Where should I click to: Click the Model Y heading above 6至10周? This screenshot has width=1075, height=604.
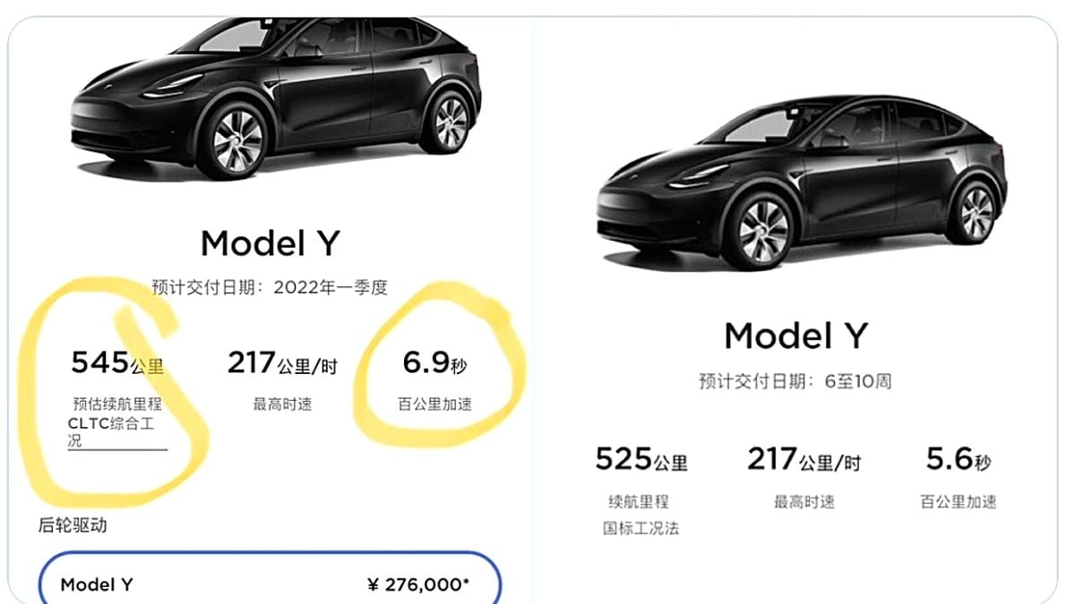coord(795,336)
